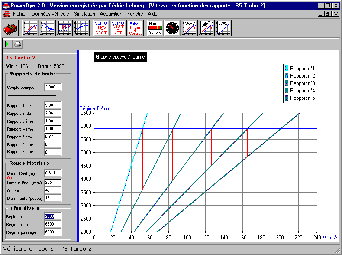The height and width of the screenshot is (255, 342).
Task: Click the printer icon
Action: 17,44
